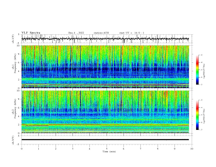Click the 'ch.1(V)' waveform axis label
216x167 pixels.
[13, 39]
